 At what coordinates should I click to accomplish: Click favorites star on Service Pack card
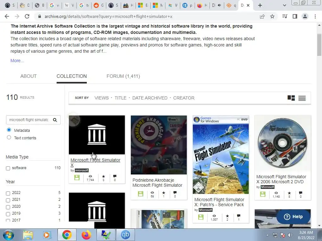[x=227, y=216]
